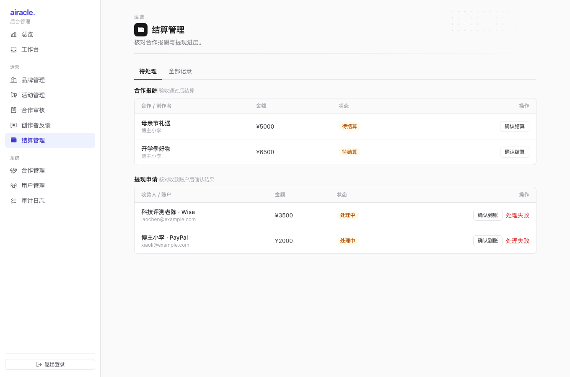Click the 待结算 status badge for 母亲节礼遇
570x377 pixels.
(x=350, y=127)
